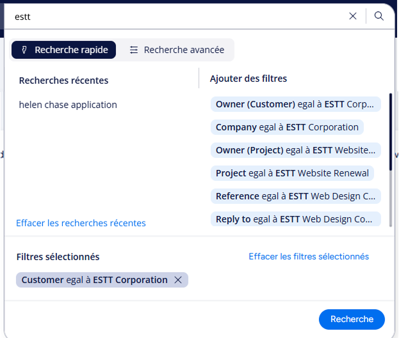Open the Recherche avancée tab
The height and width of the screenshot is (338, 399).
tap(183, 50)
